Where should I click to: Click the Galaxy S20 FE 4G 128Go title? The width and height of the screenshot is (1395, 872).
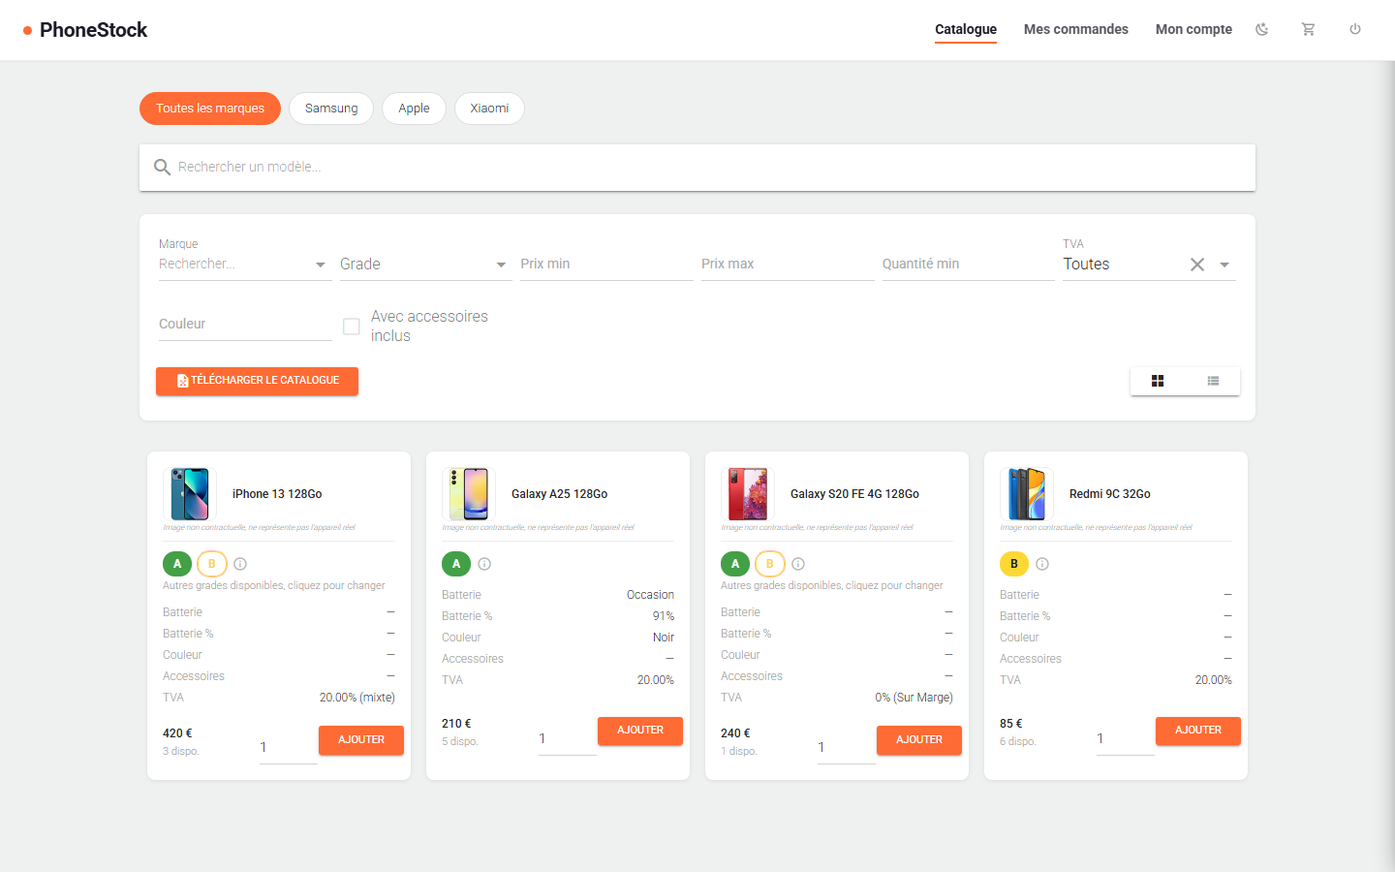854,494
